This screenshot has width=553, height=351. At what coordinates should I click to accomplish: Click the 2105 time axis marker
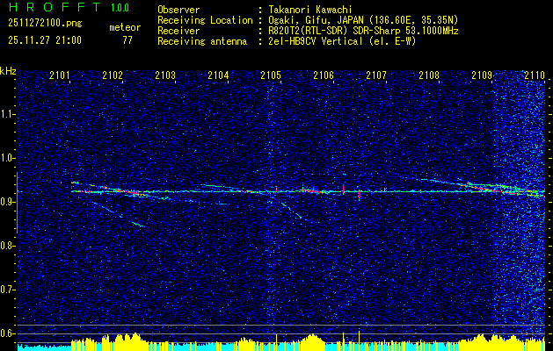pos(271,75)
